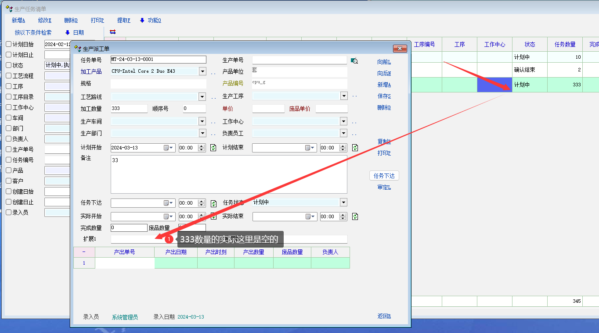
Task: Click 提取F in the main toolbar
Action: [124, 20]
